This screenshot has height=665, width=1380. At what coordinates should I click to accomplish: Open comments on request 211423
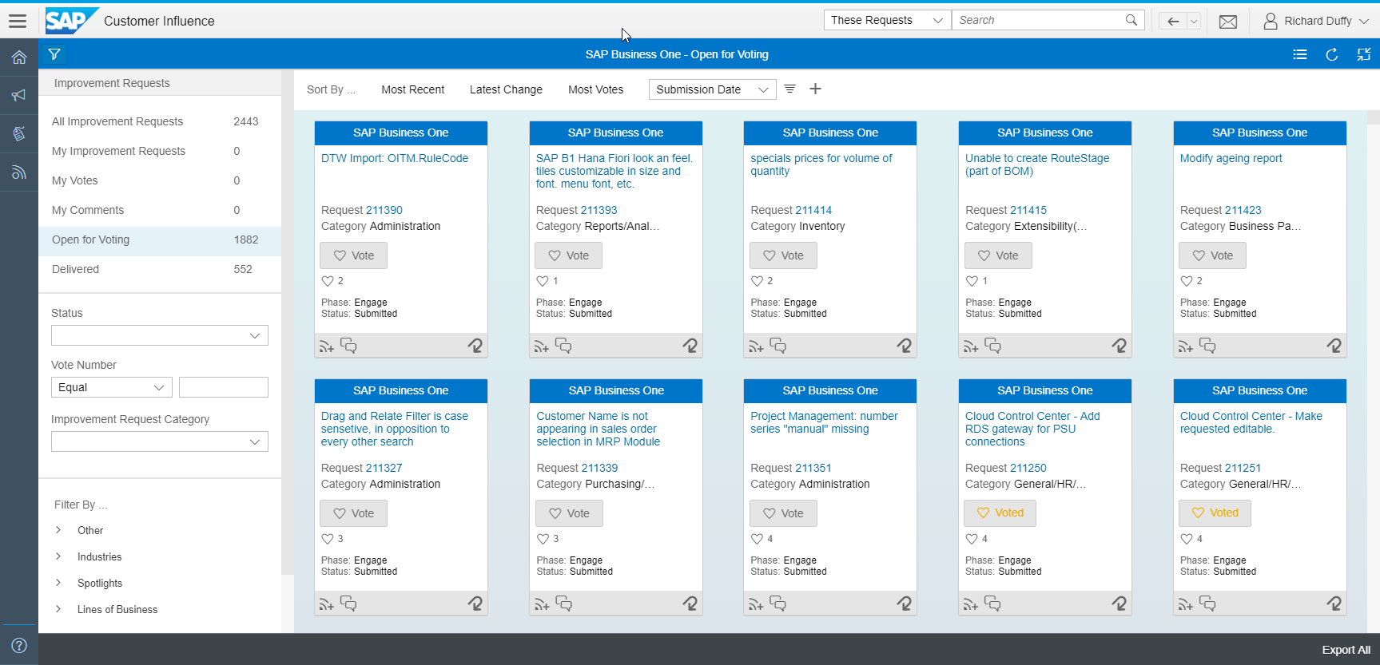pyautogui.click(x=1207, y=346)
